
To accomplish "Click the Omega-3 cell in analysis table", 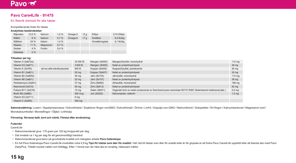I will tap(73, 35).
